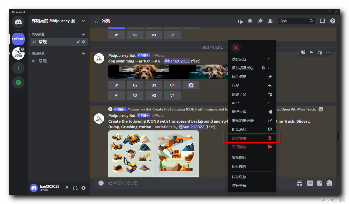The height and width of the screenshot is (204, 349).
Task: Join the 常规 voice channel
Action: (x=59, y=61)
